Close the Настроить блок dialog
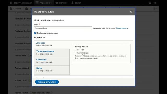 point(131,11)
